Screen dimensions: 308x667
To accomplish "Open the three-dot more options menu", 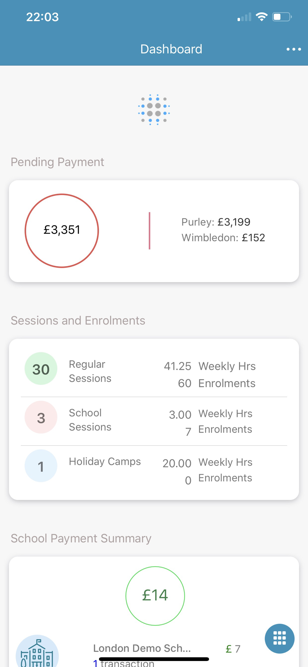I will click(x=294, y=49).
